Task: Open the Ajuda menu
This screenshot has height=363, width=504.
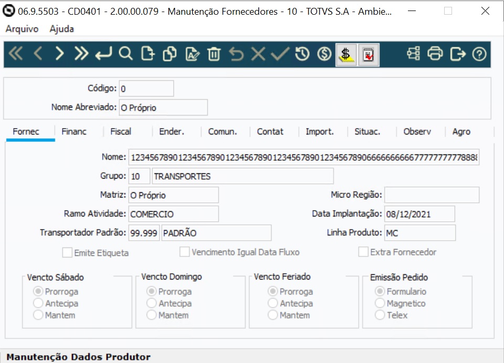Action: pyautogui.click(x=62, y=29)
